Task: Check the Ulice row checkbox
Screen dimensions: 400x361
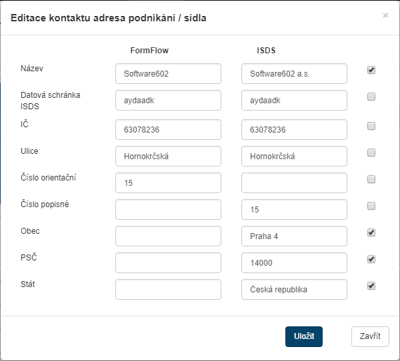Action: 371,152
